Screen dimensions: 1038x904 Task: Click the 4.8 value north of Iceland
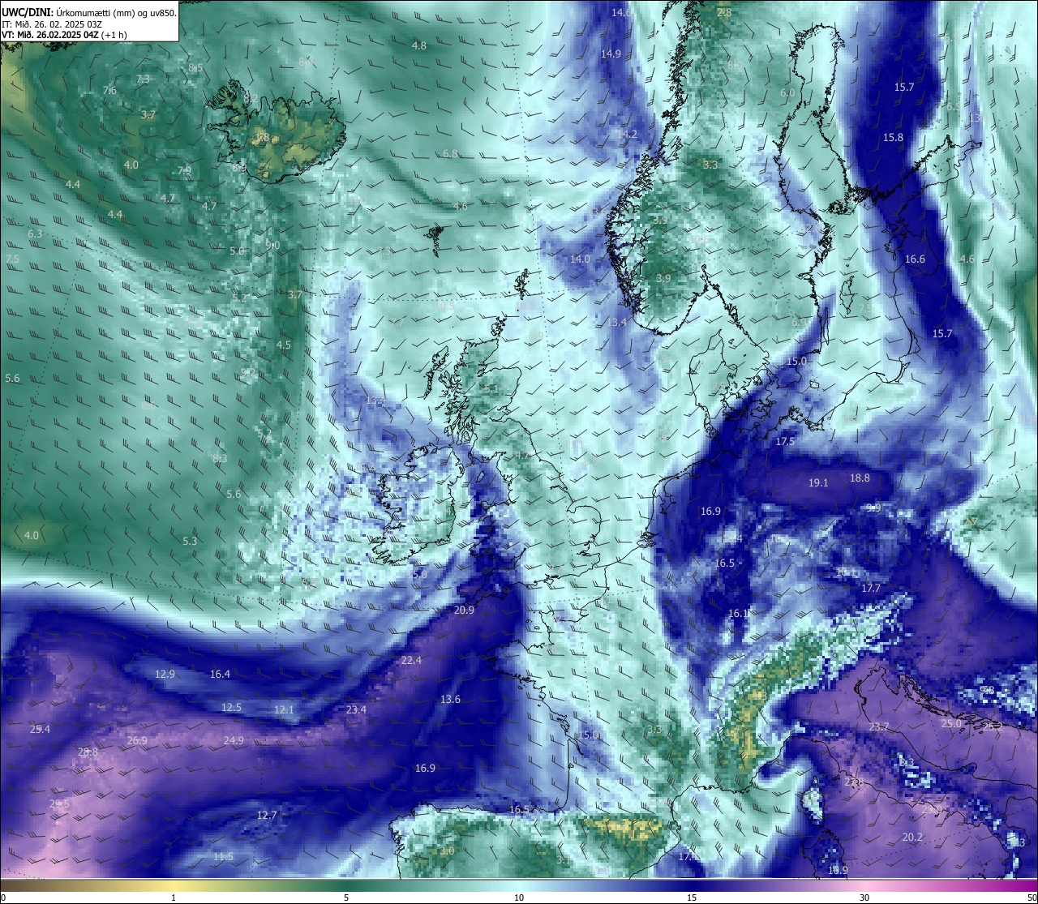[x=418, y=45]
